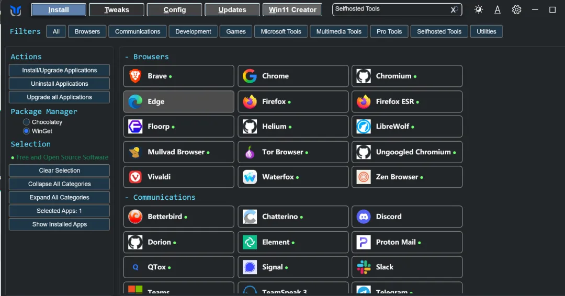The height and width of the screenshot is (296, 565).
Task: Click the Ungoogled Chromium icon
Action: pyautogui.click(x=364, y=152)
